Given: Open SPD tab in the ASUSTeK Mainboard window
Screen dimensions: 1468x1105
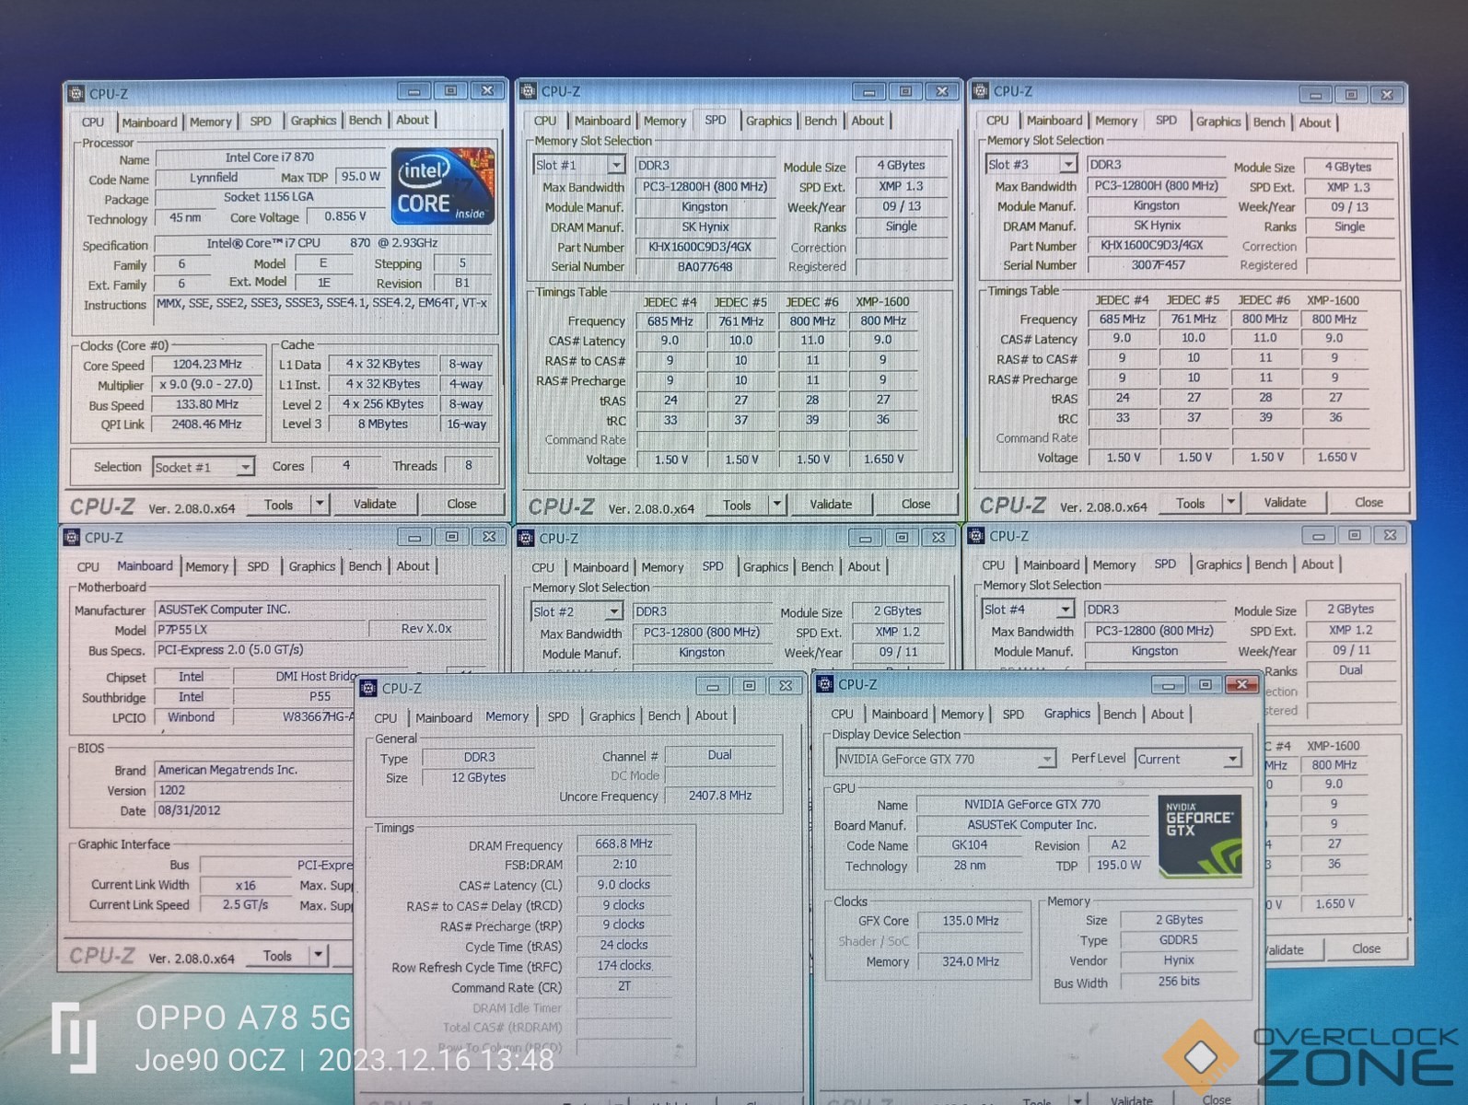Looking at the screenshot, I should (x=258, y=566).
